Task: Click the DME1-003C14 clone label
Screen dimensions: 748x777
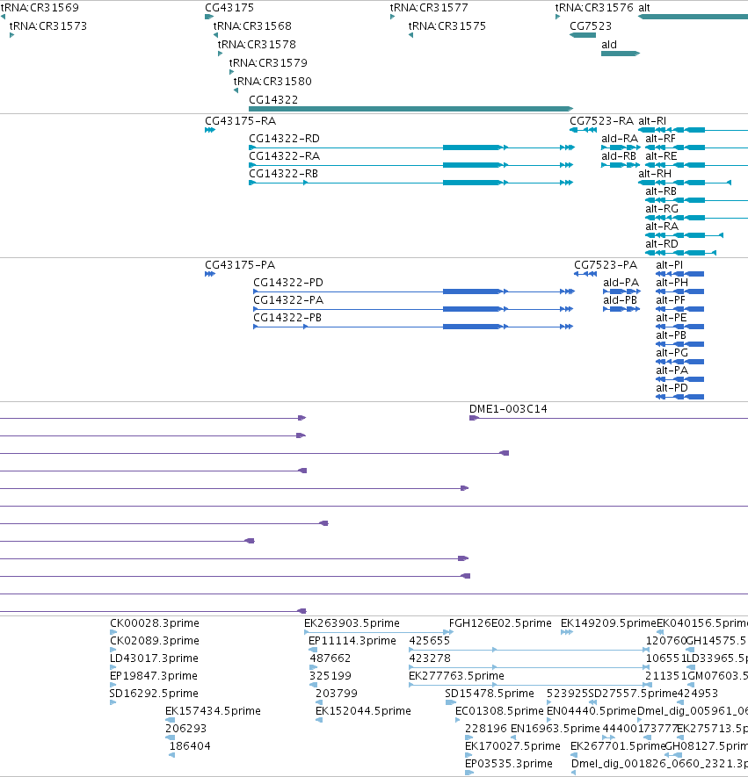Action: pos(508,409)
